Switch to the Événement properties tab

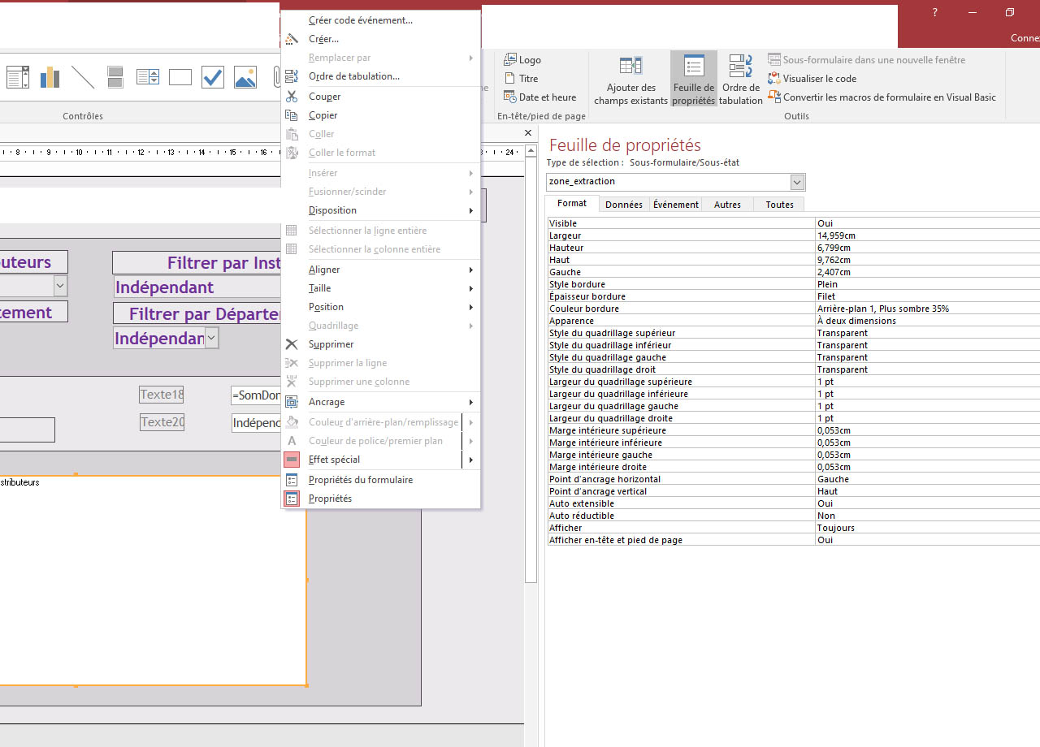676,205
